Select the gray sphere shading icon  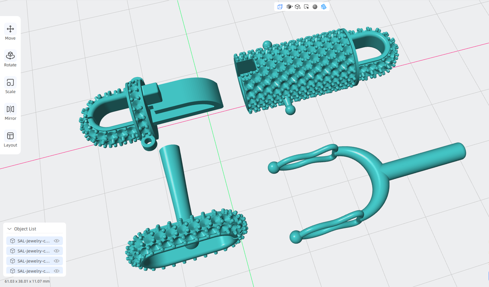coord(315,7)
